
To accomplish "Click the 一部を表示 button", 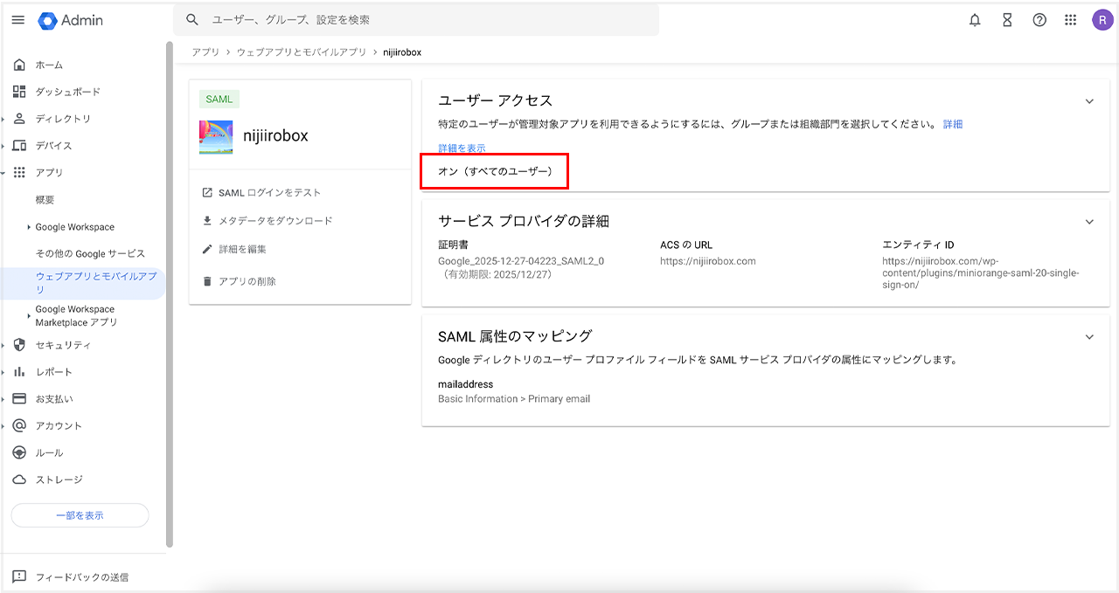I will pos(80,515).
